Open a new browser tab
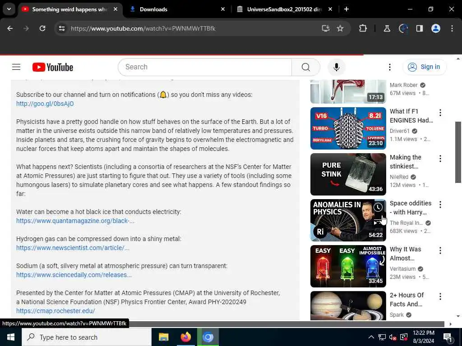Viewport: 462px width, 346px height. click(x=346, y=9)
